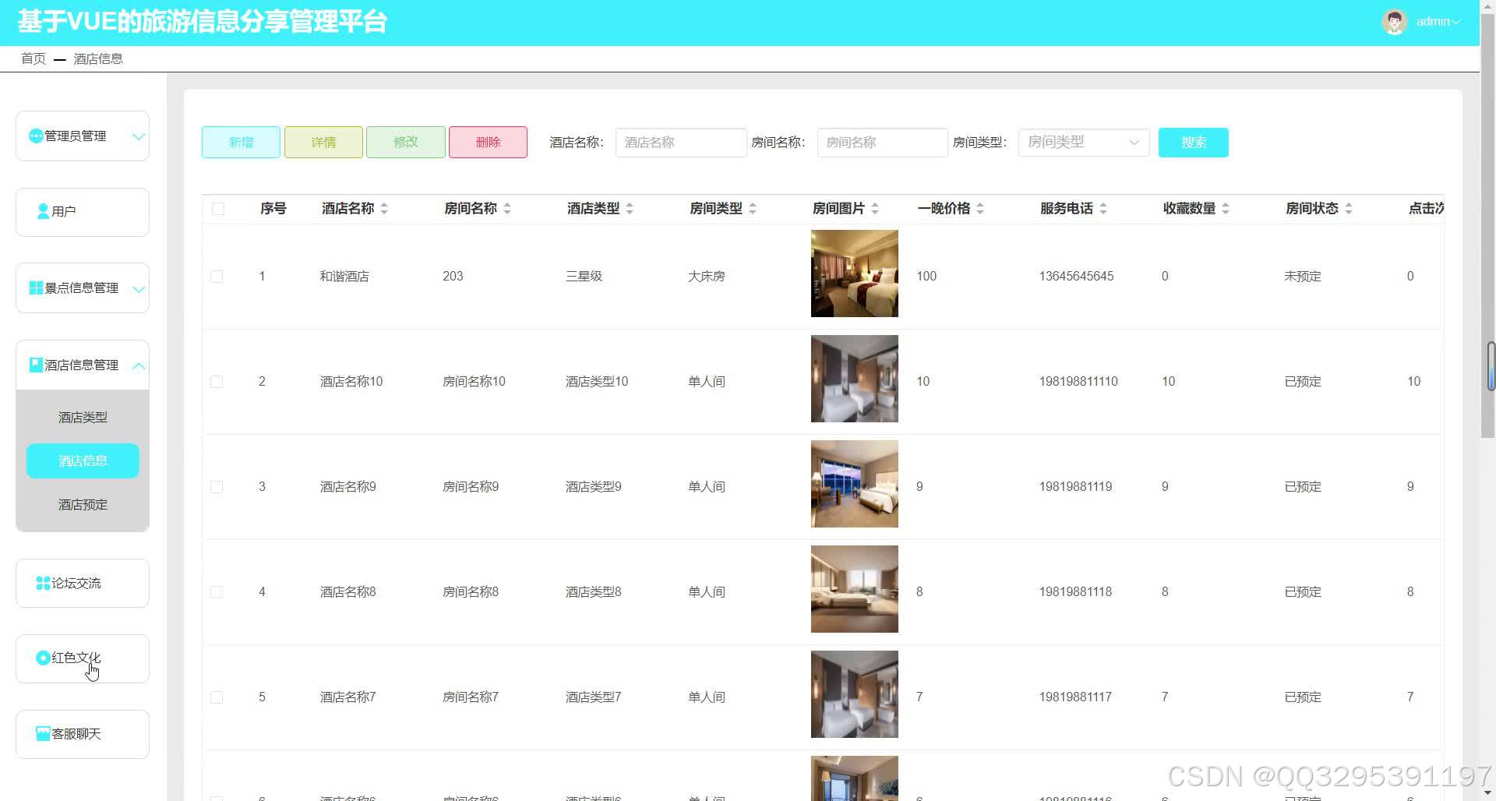Focus the 酒店名称 search field
The height and width of the screenshot is (801, 1496).
coord(681,143)
